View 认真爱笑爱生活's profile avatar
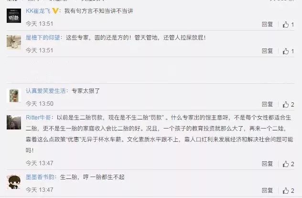 [14, 96]
